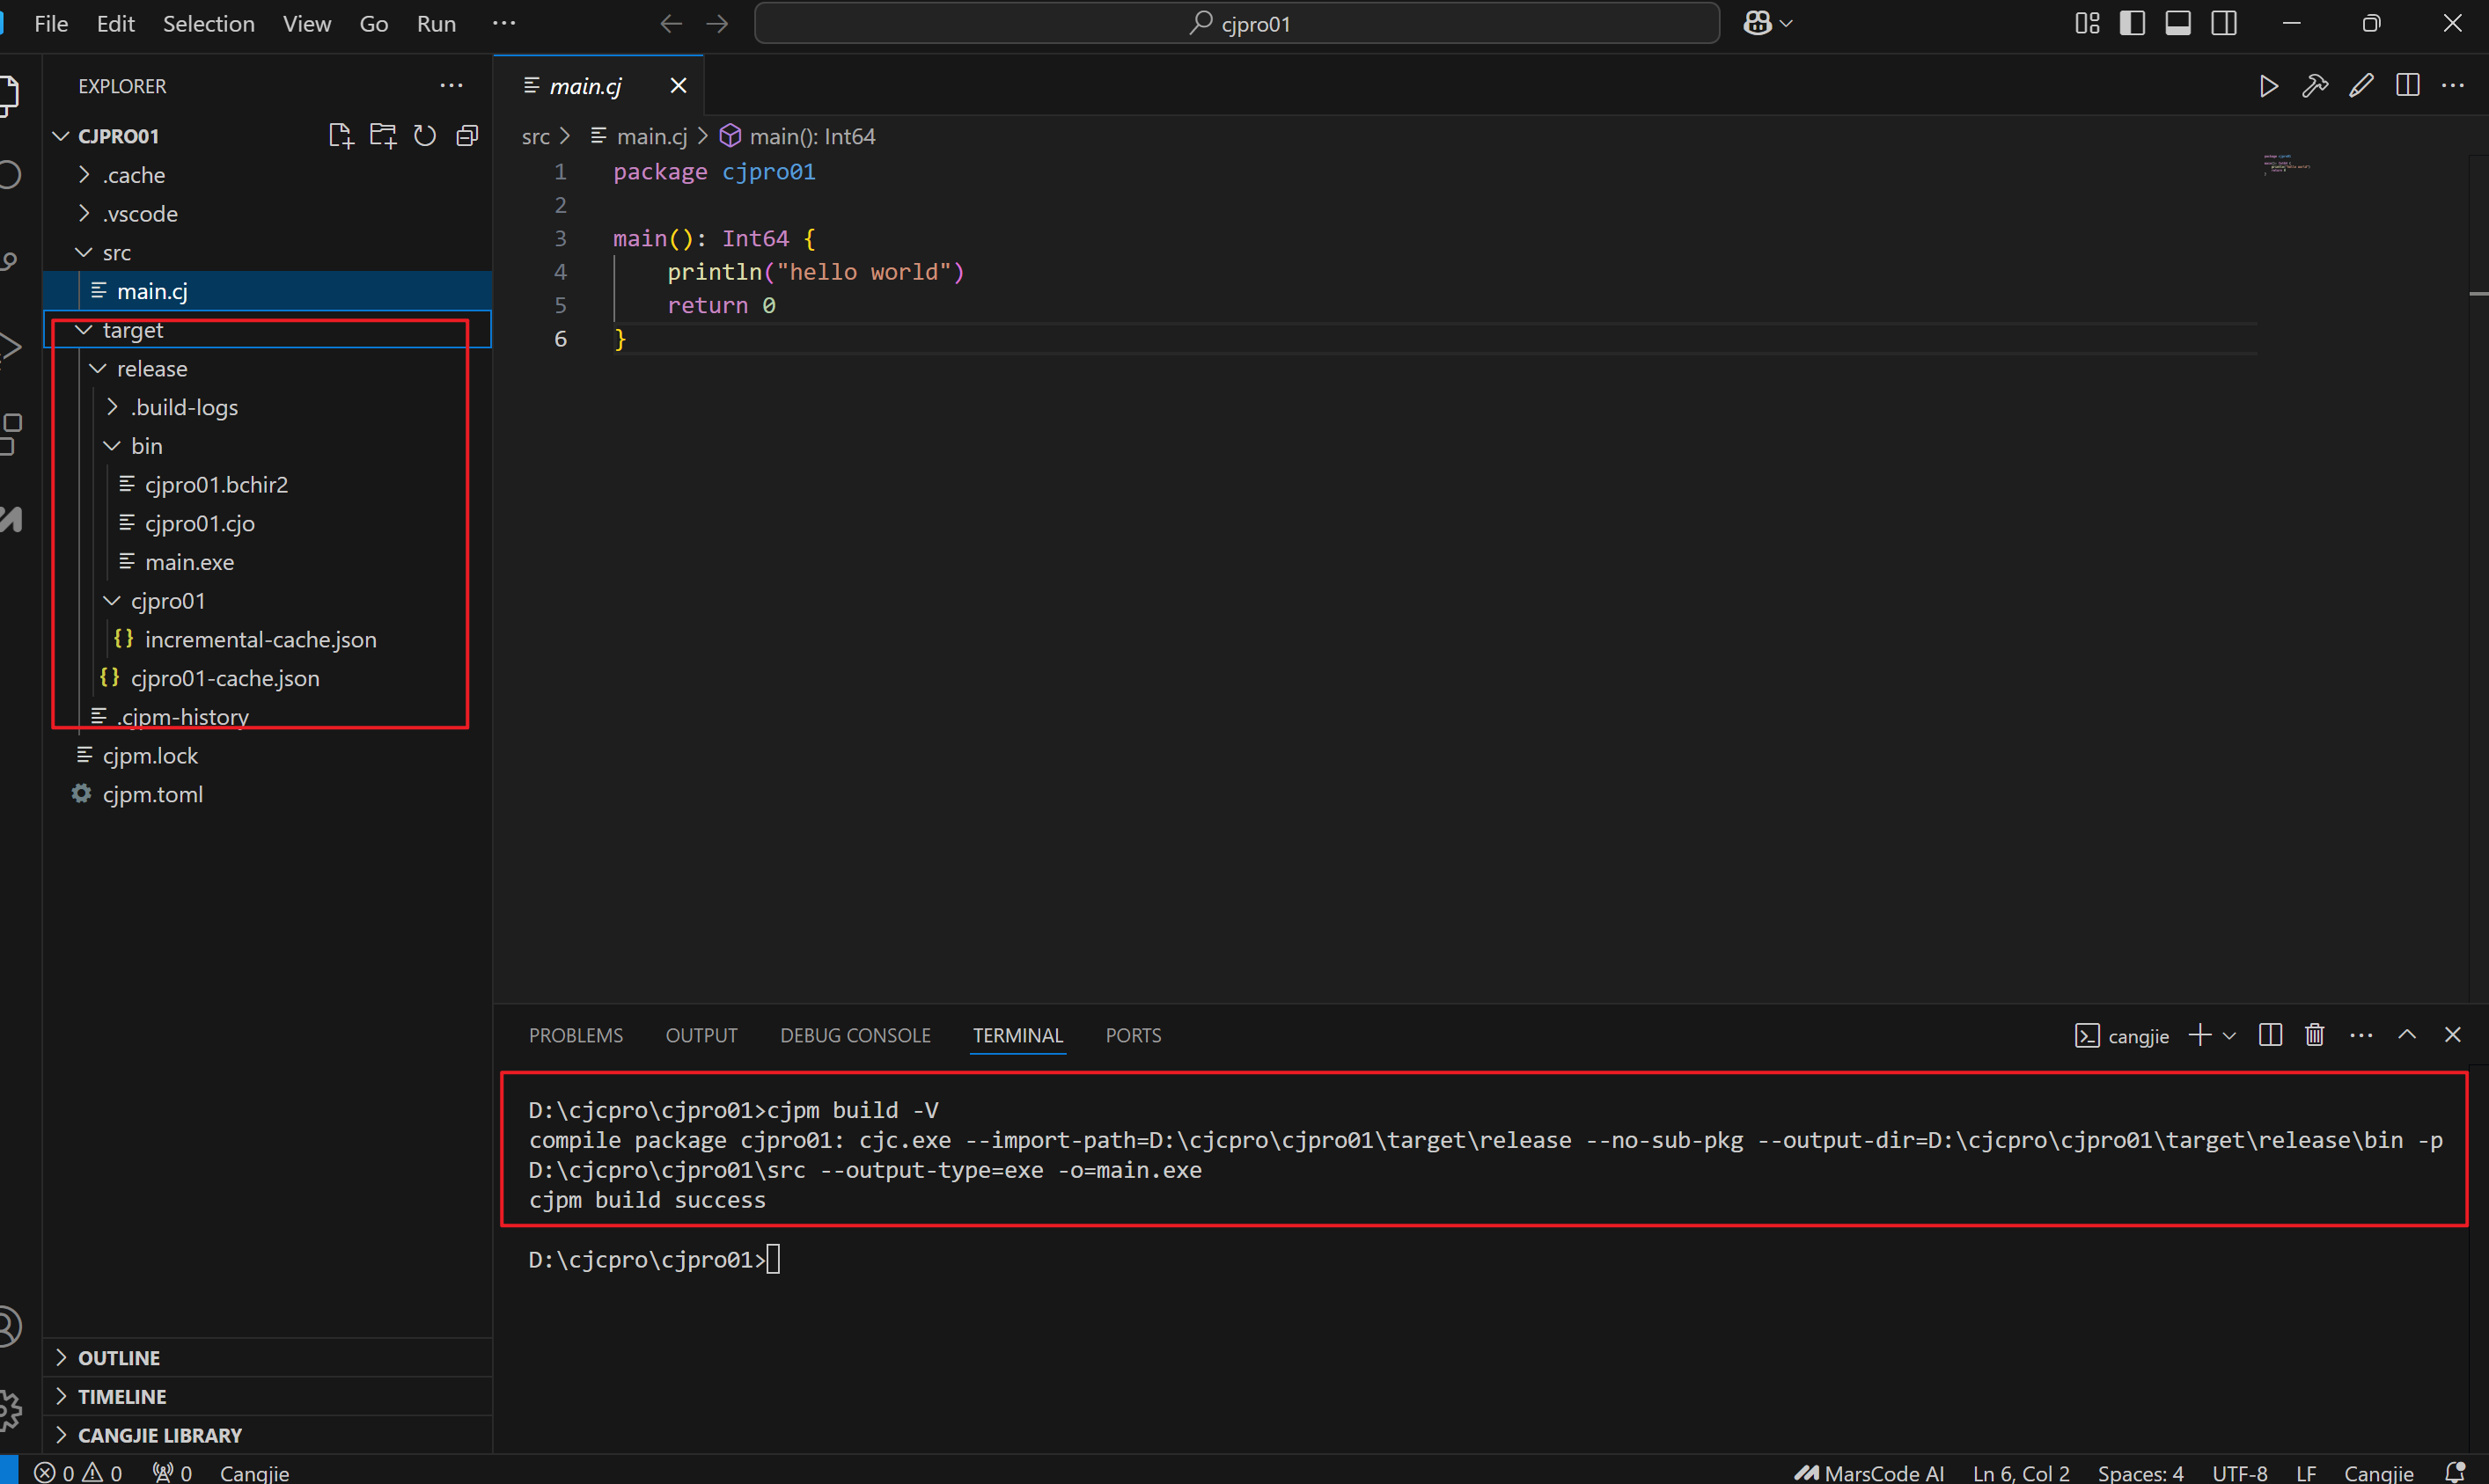This screenshot has height=1484, width=2489.
Task: Click errors and warnings count in status bar
Action: click(78, 1472)
